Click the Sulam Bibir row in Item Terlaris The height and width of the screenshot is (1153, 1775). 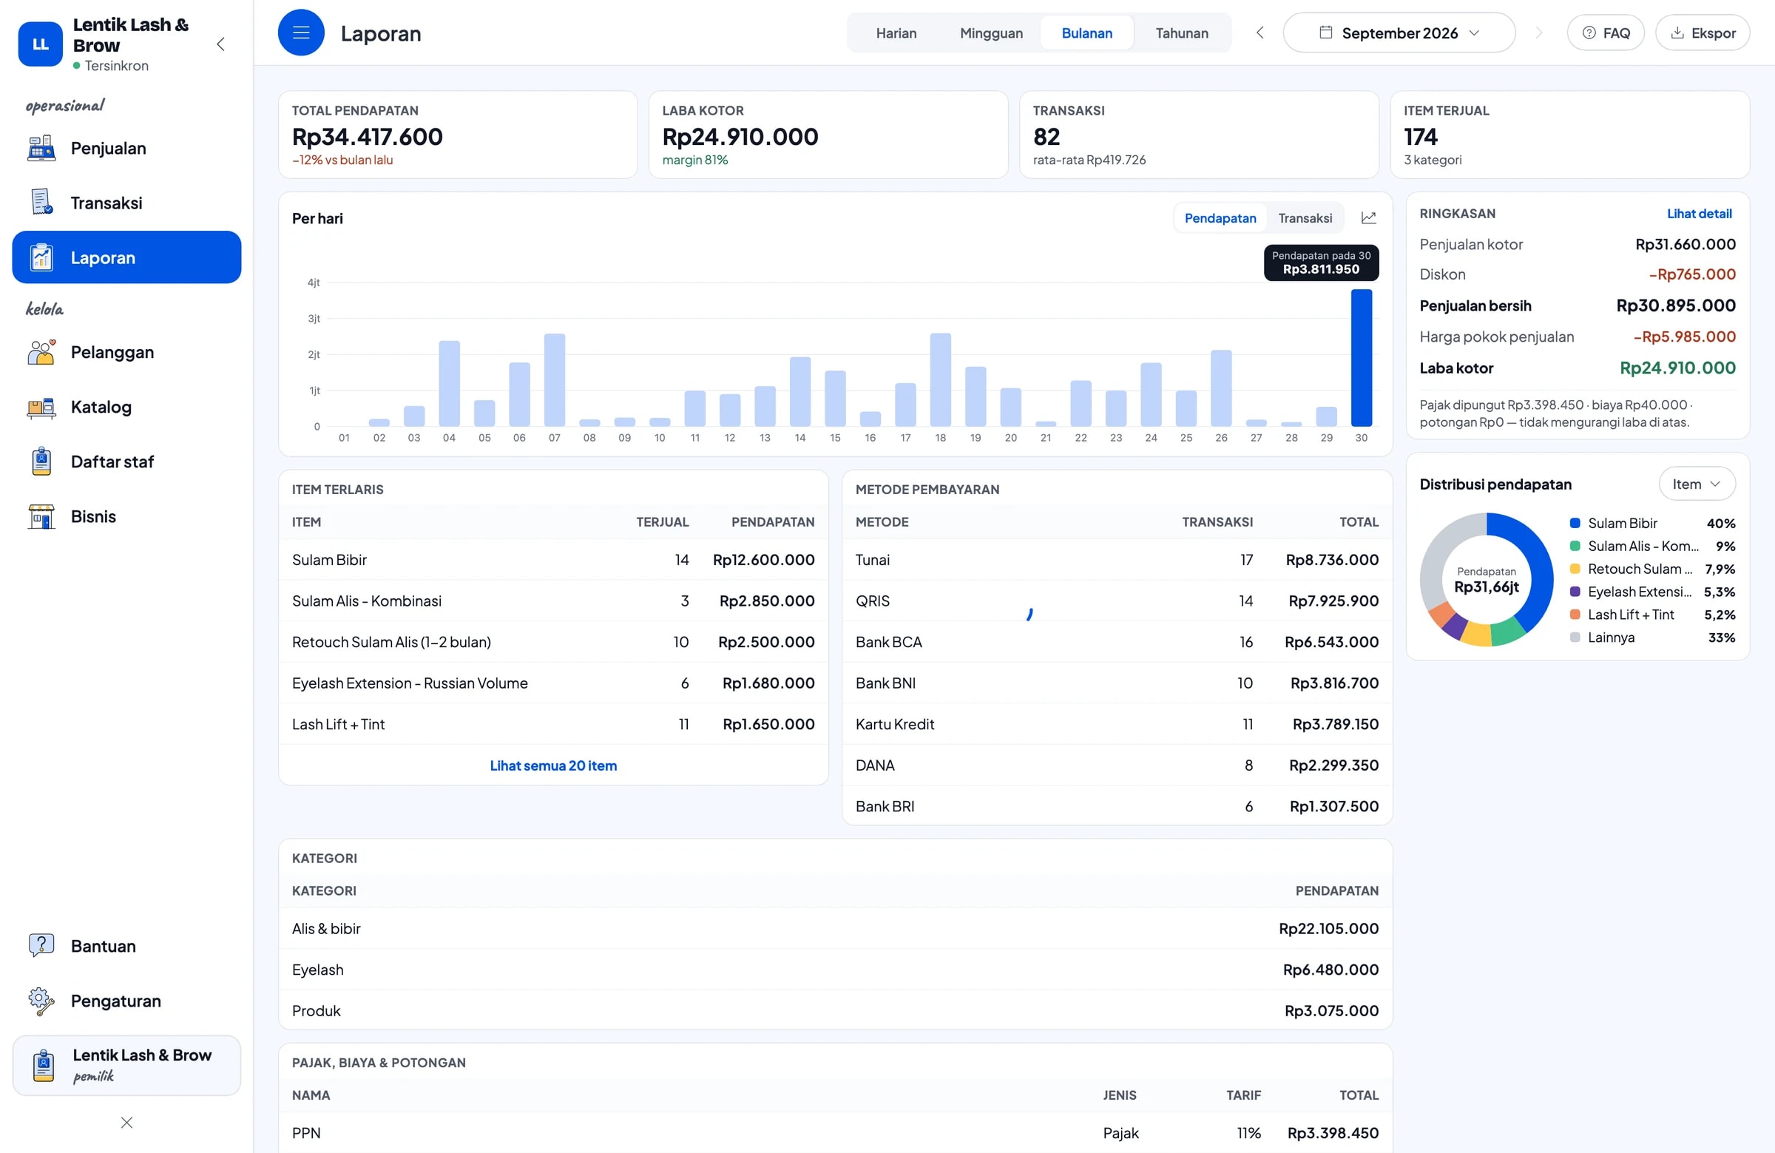click(x=552, y=559)
